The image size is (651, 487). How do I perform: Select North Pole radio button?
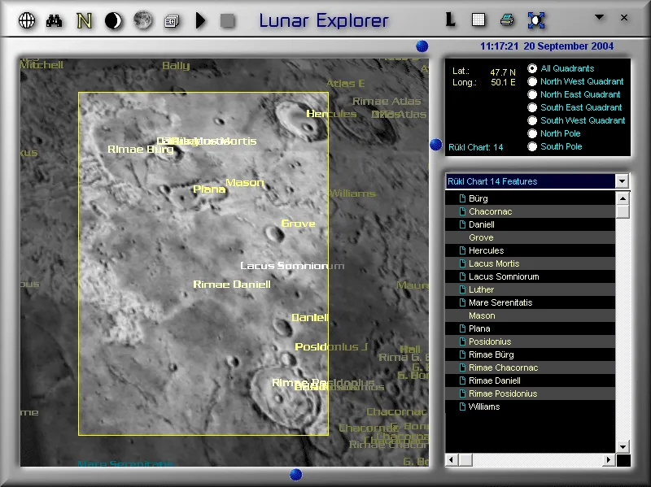click(532, 133)
